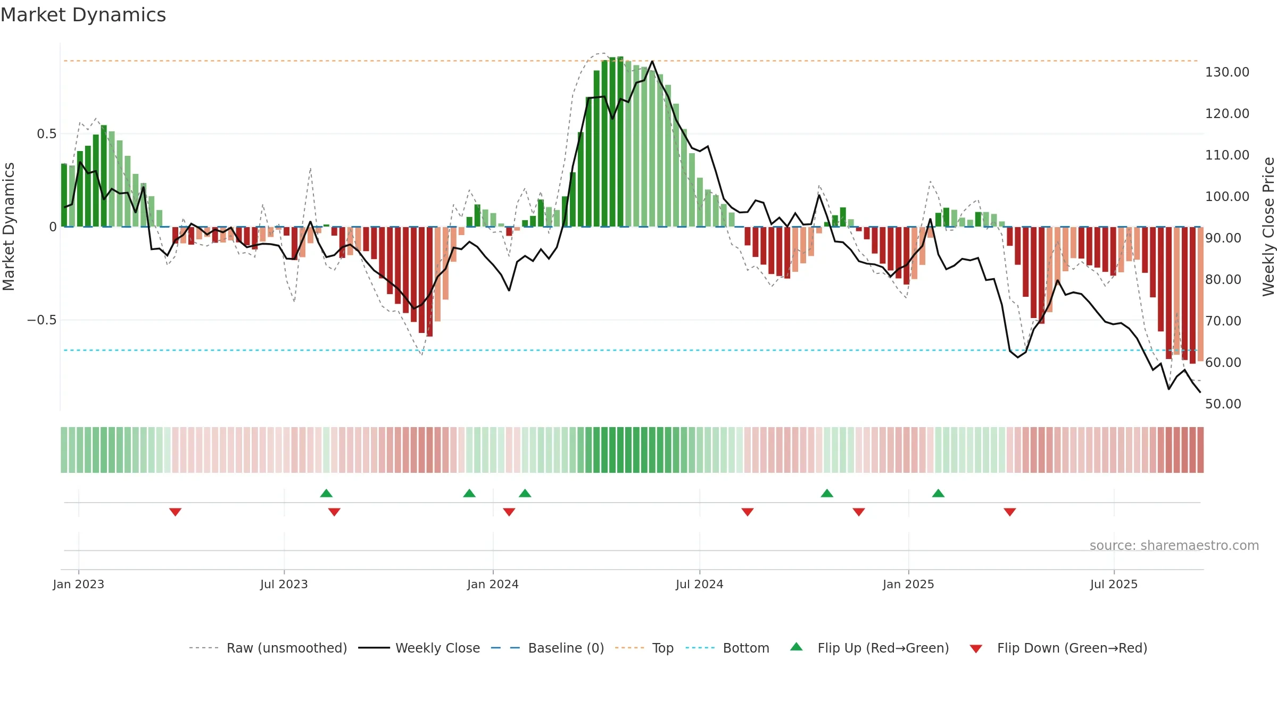Click the red flip-down marker in November 2024

[859, 512]
